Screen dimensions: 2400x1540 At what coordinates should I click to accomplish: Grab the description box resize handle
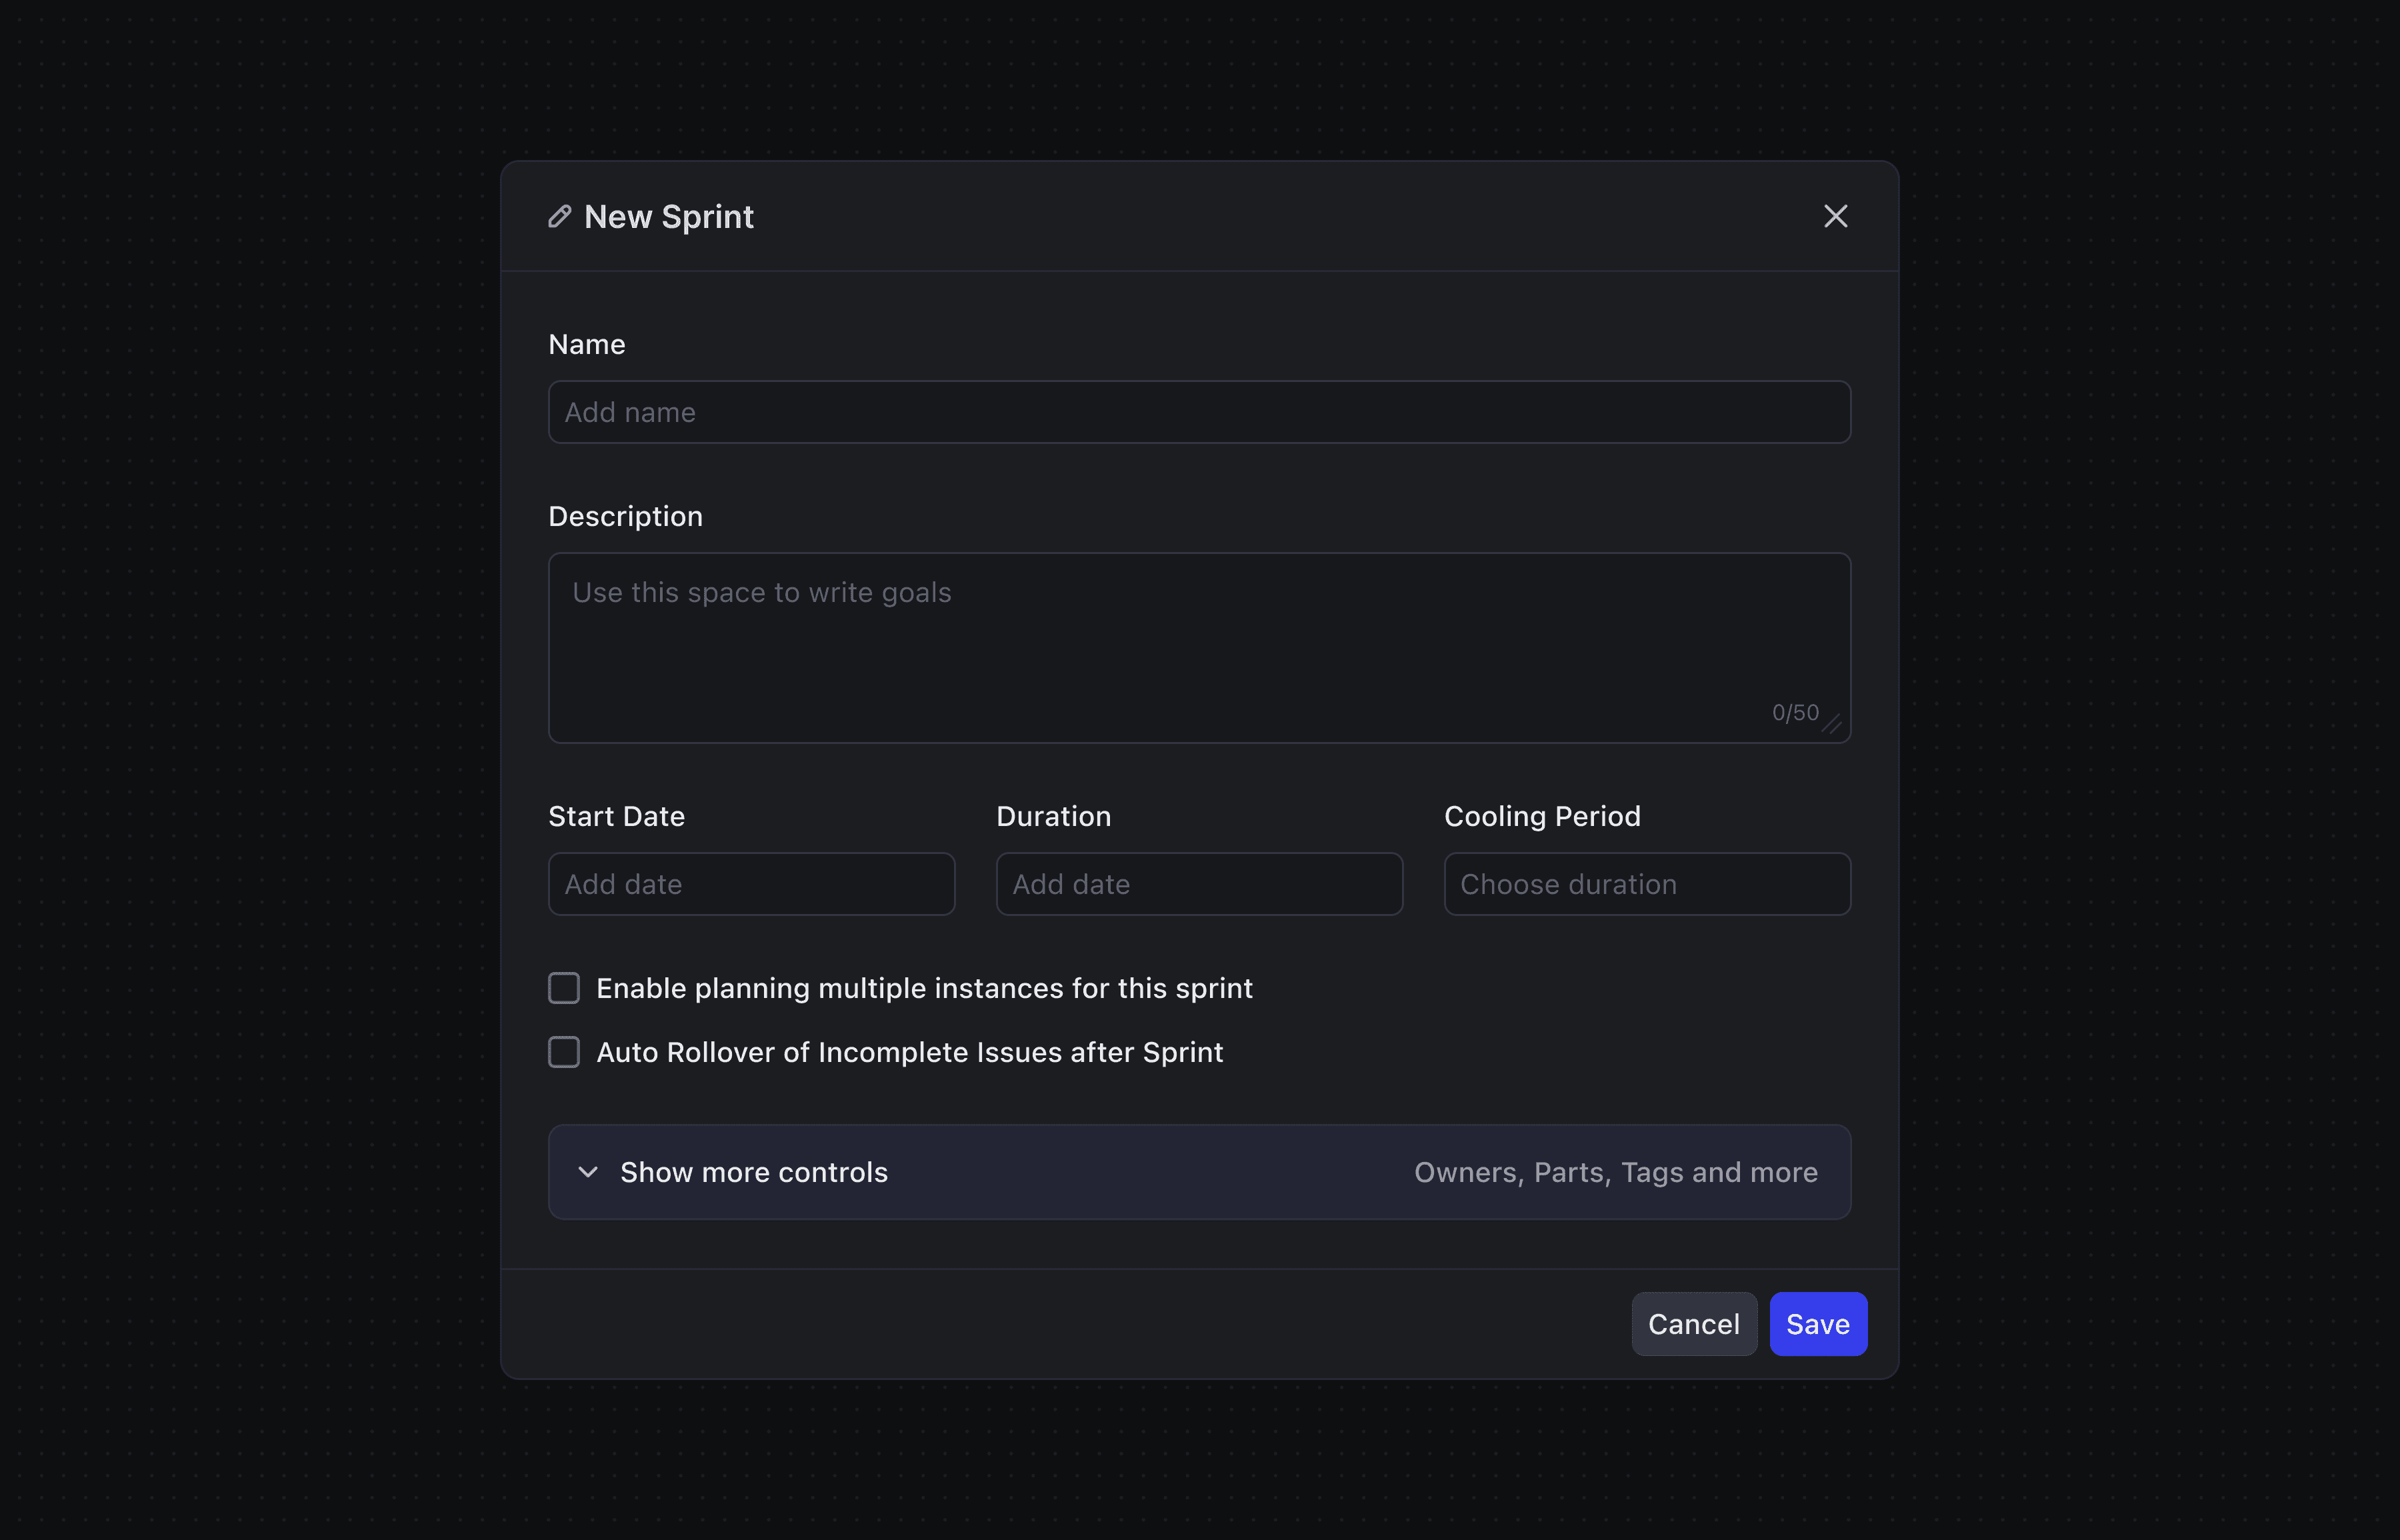(x=1832, y=725)
